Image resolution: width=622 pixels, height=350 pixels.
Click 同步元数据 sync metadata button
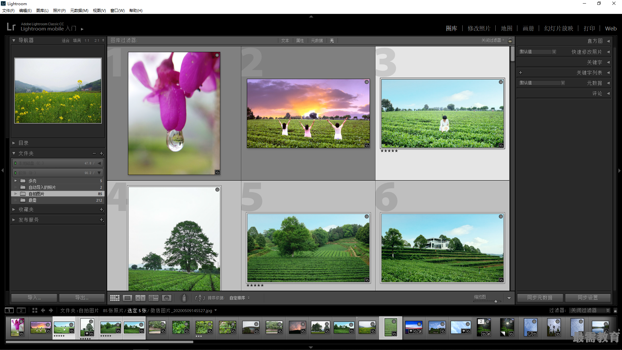pos(540,297)
